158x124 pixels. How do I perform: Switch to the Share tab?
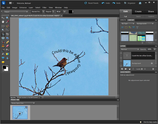coord(151,12)
